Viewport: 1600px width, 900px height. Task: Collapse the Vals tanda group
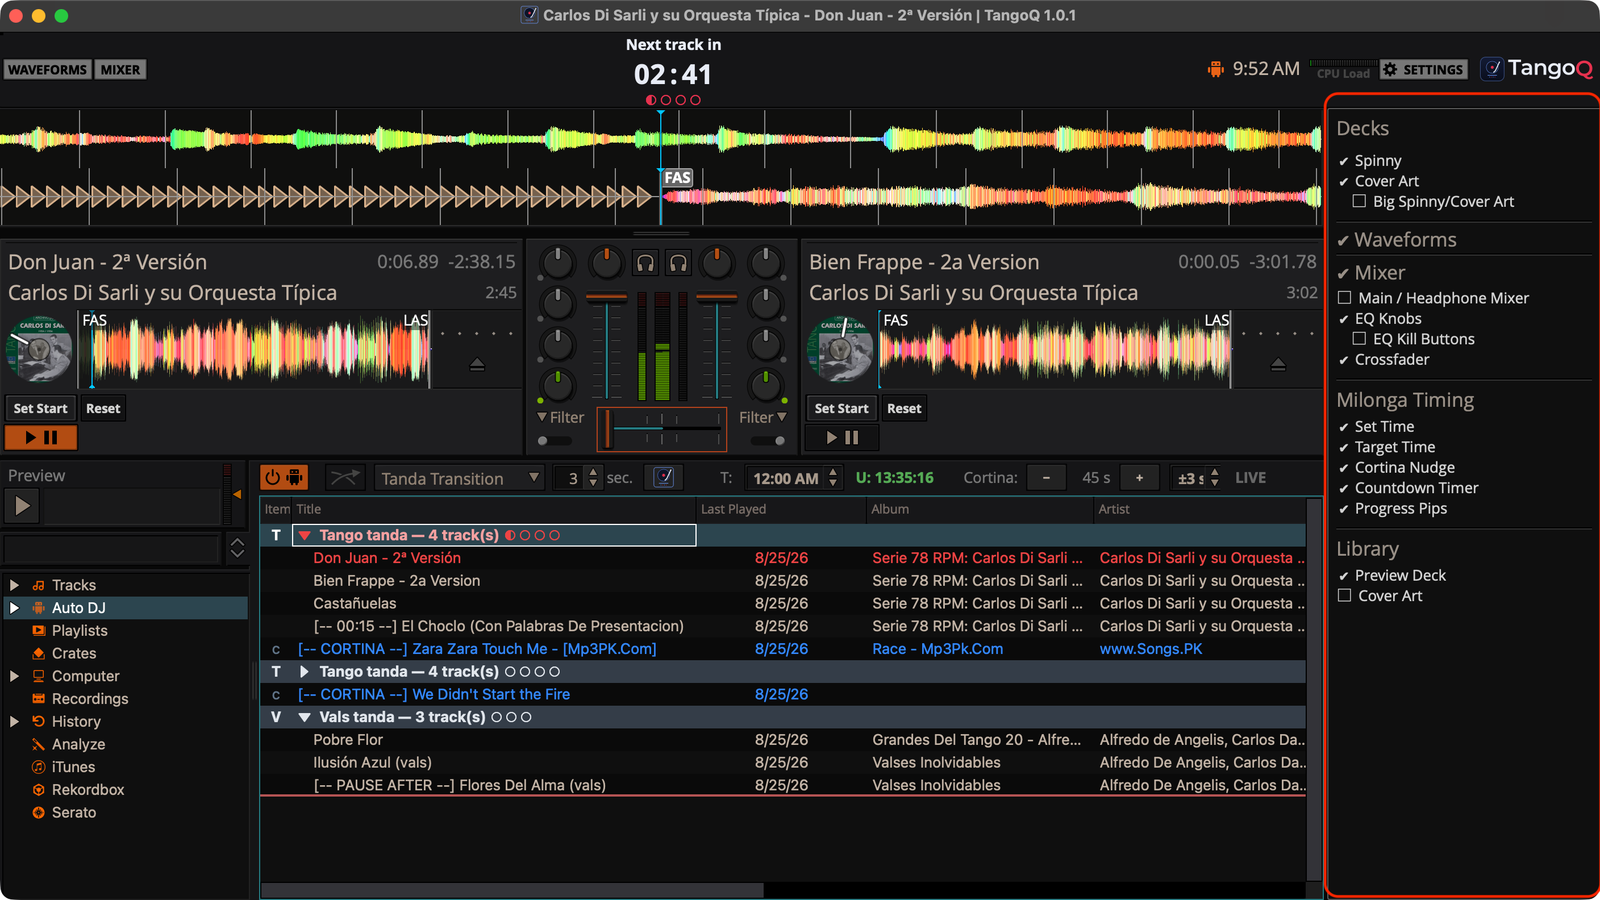[305, 717]
